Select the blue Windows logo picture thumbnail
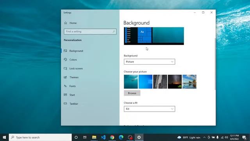 [145, 82]
